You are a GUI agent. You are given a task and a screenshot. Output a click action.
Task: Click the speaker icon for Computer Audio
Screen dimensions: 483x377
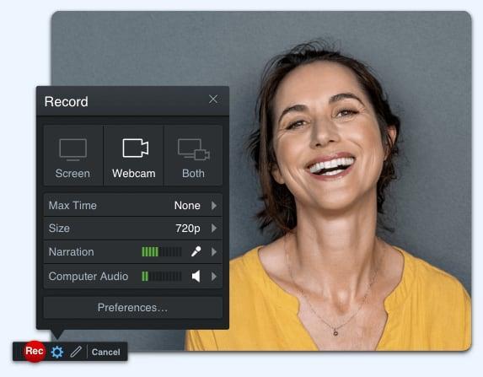(196, 276)
